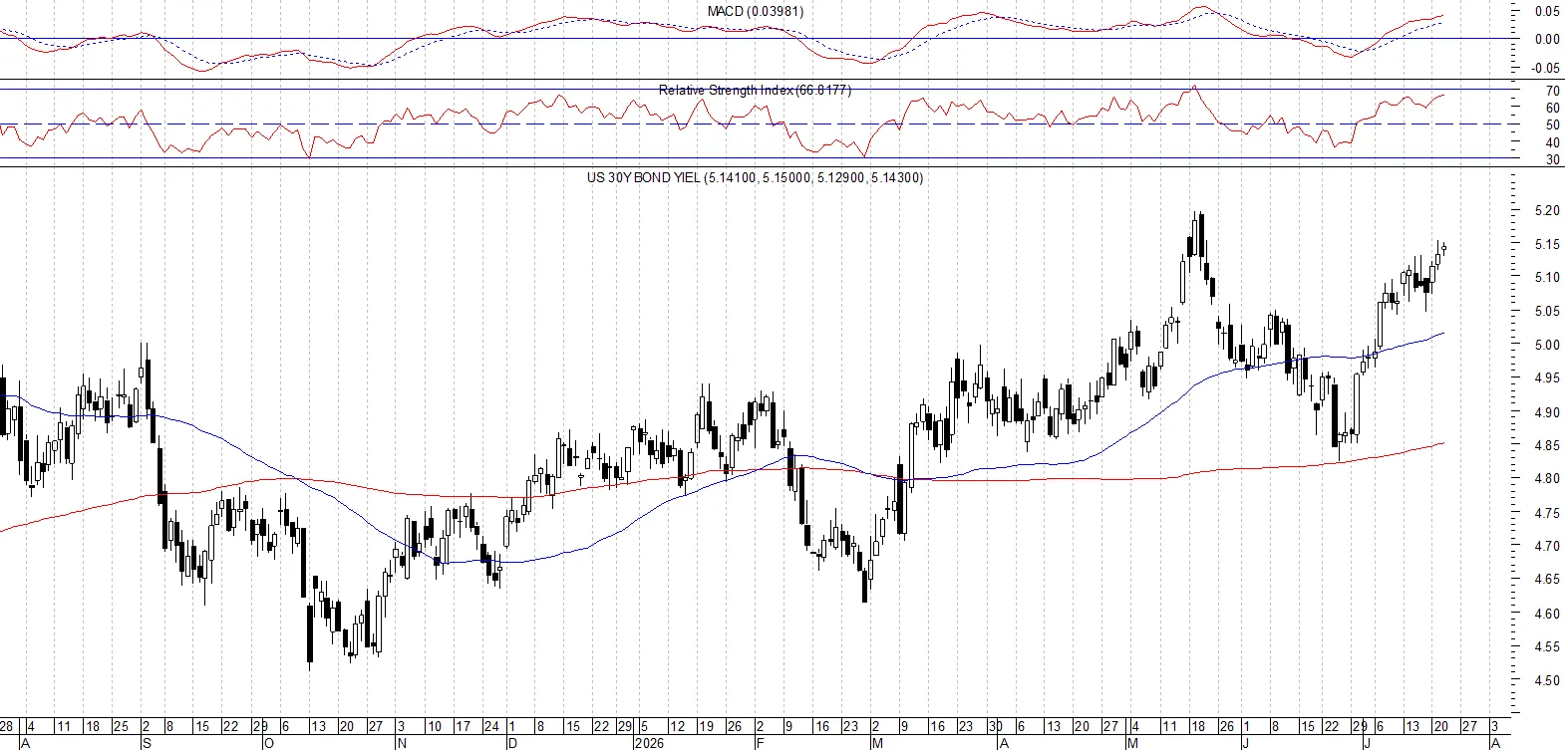Select the S month marker on time axis
The width and height of the screenshot is (1565, 750).
click(148, 743)
